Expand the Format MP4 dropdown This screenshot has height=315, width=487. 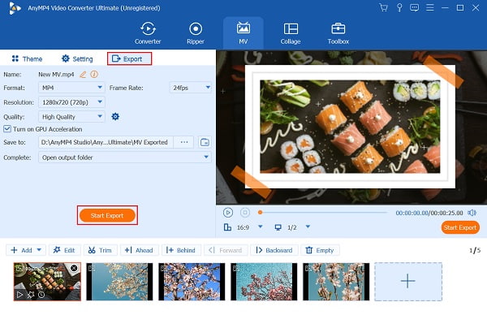(71, 88)
